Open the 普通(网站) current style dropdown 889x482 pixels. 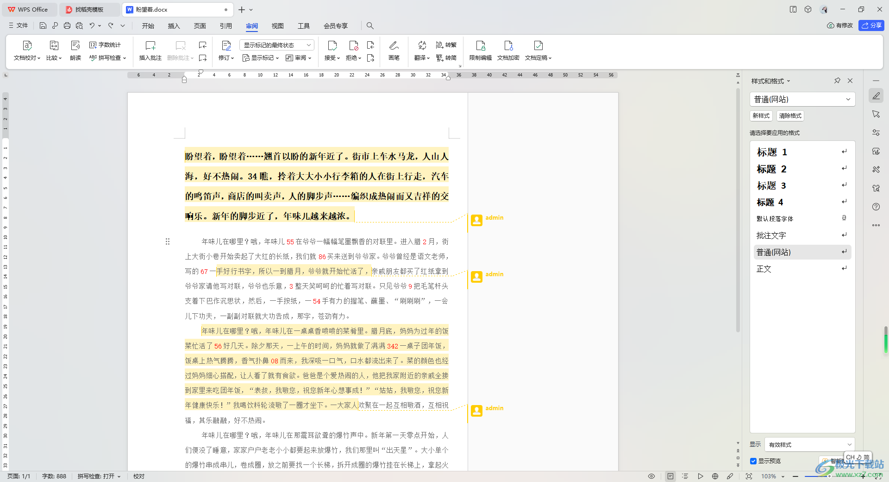click(x=802, y=99)
